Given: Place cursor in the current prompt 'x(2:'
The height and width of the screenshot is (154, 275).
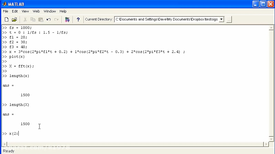Looking at the screenshot, I should [x=14, y=134].
